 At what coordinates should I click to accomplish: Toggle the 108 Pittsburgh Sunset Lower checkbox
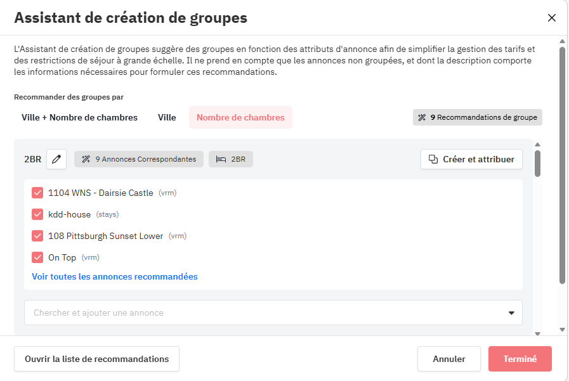pyautogui.click(x=37, y=236)
